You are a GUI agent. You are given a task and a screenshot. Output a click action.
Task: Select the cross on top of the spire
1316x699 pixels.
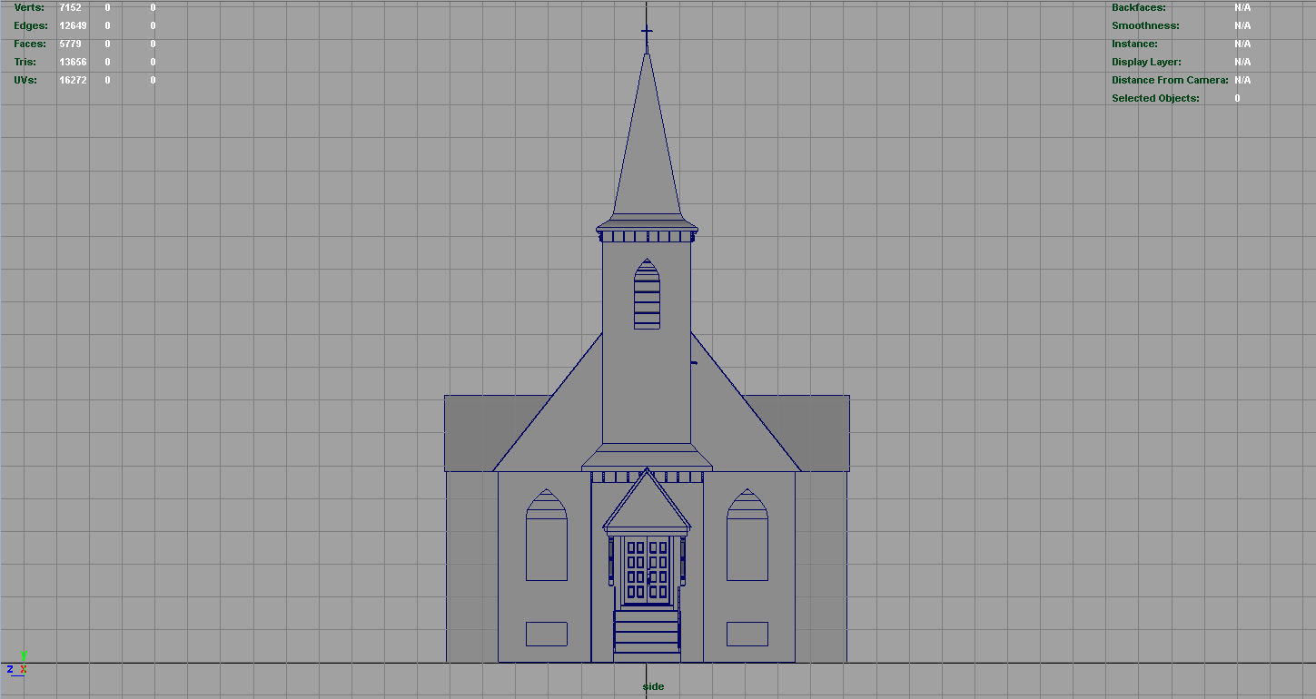pyautogui.click(x=647, y=37)
